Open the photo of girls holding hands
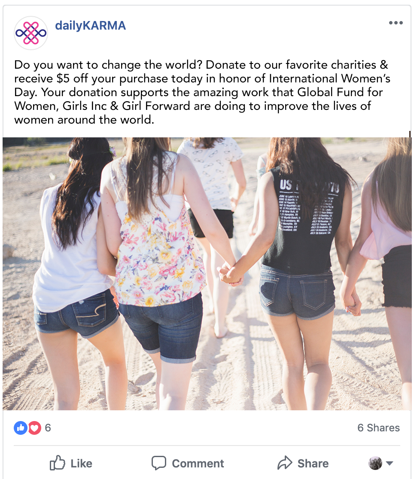The height and width of the screenshot is (479, 414). (207, 274)
